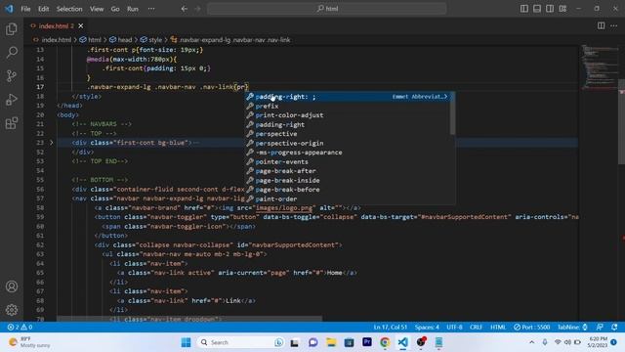Open Google Chrome from the taskbar

385,342
